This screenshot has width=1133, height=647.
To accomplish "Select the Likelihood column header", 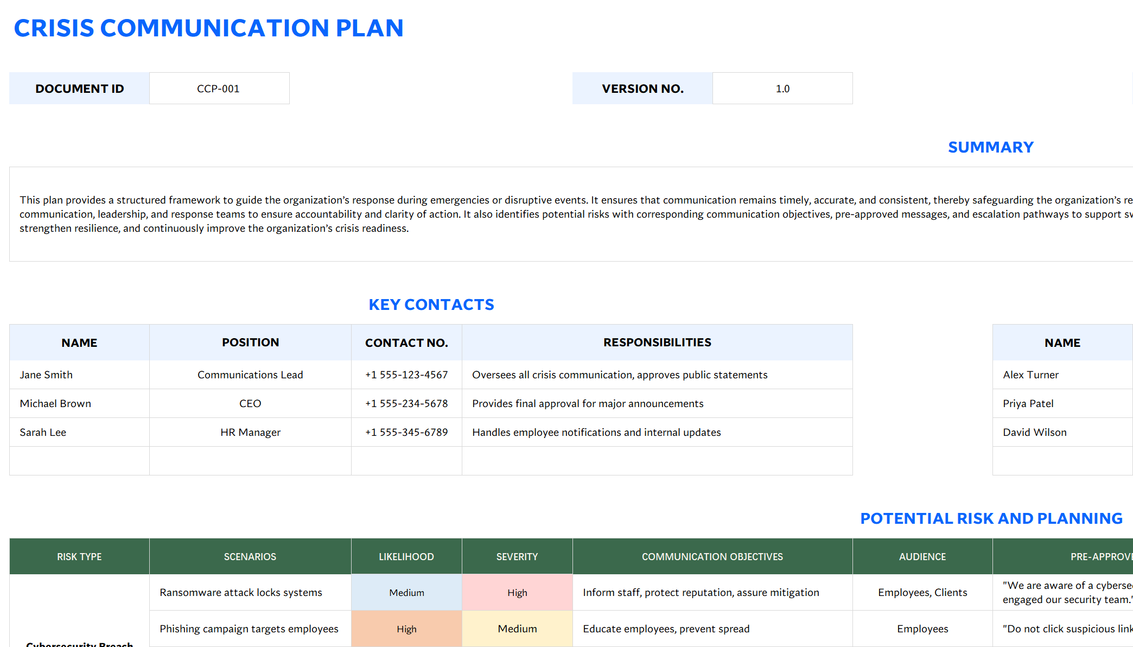I will click(x=406, y=556).
